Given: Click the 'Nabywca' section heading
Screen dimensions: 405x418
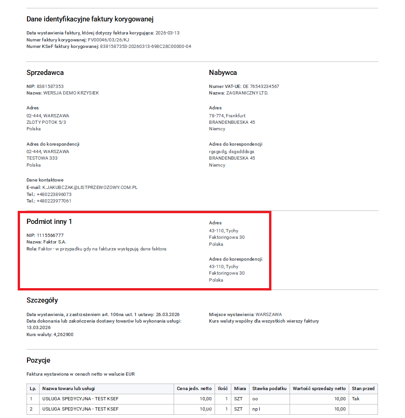Looking at the screenshot, I should (223, 73).
